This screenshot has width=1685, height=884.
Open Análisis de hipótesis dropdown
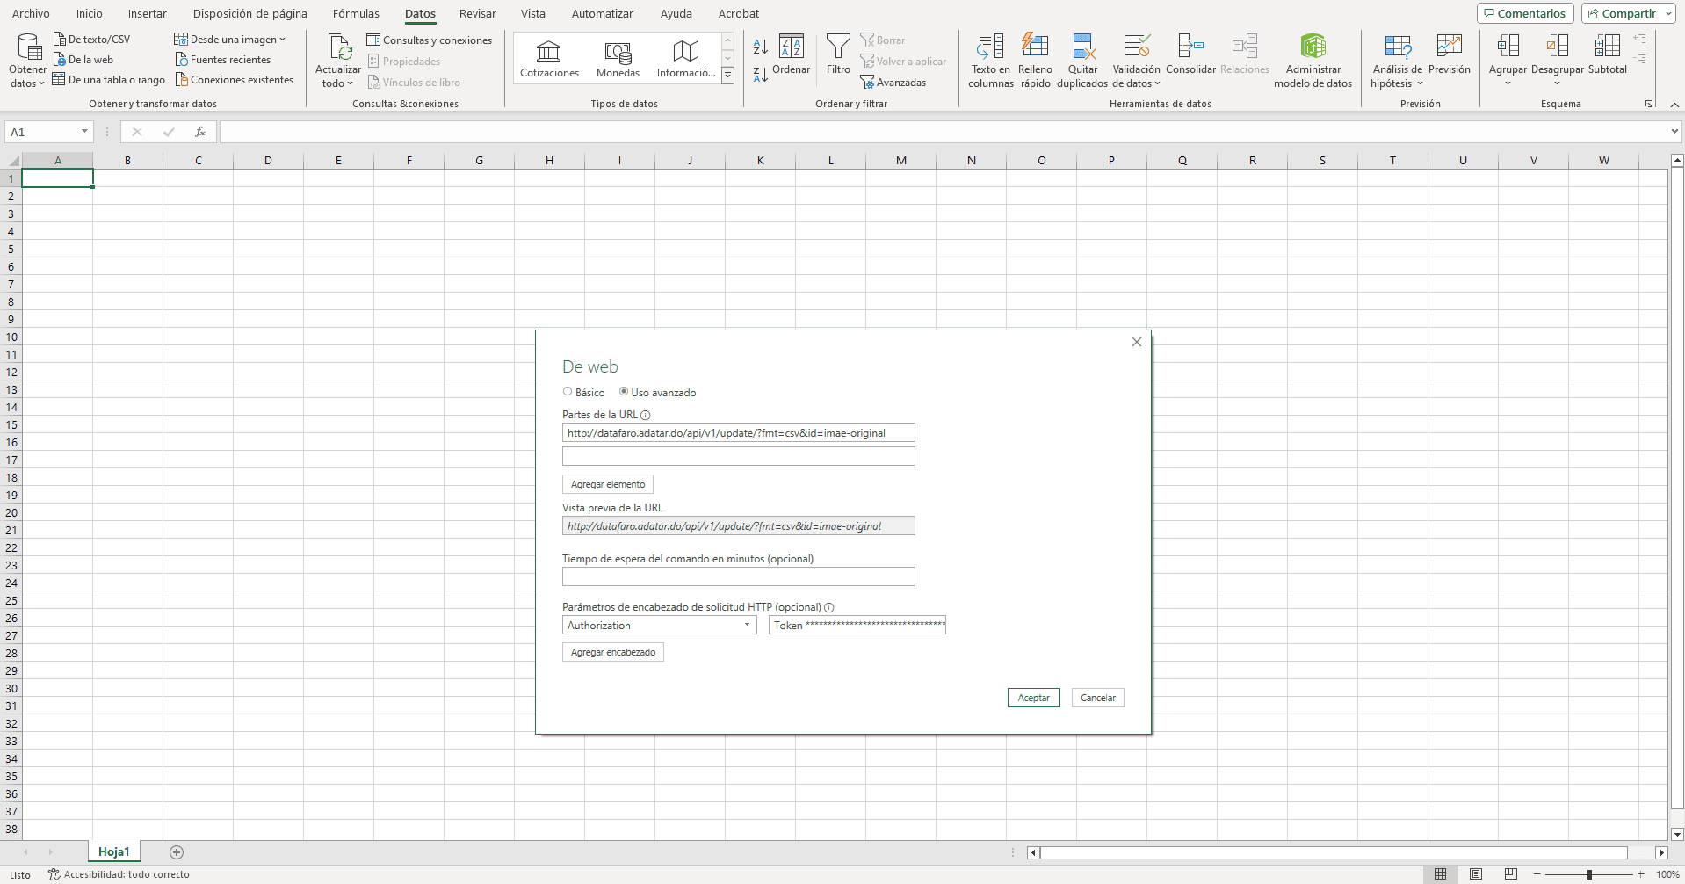(x=1420, y=83)
